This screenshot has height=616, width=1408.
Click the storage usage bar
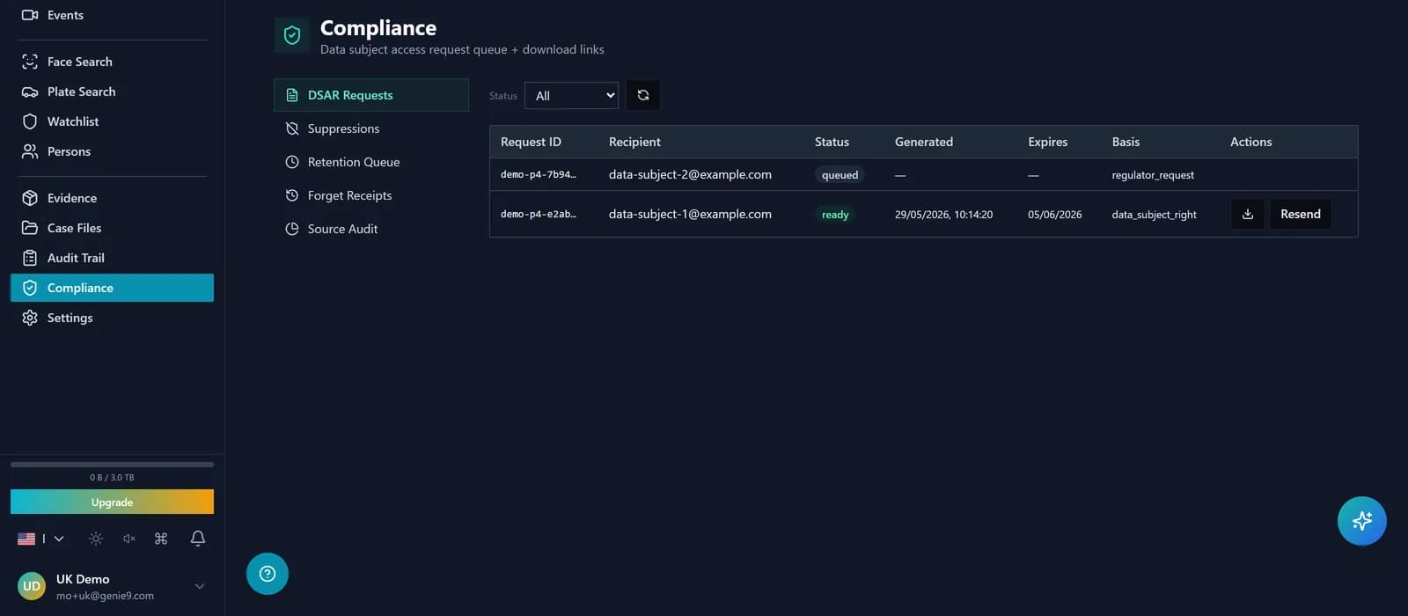(112, 465)
